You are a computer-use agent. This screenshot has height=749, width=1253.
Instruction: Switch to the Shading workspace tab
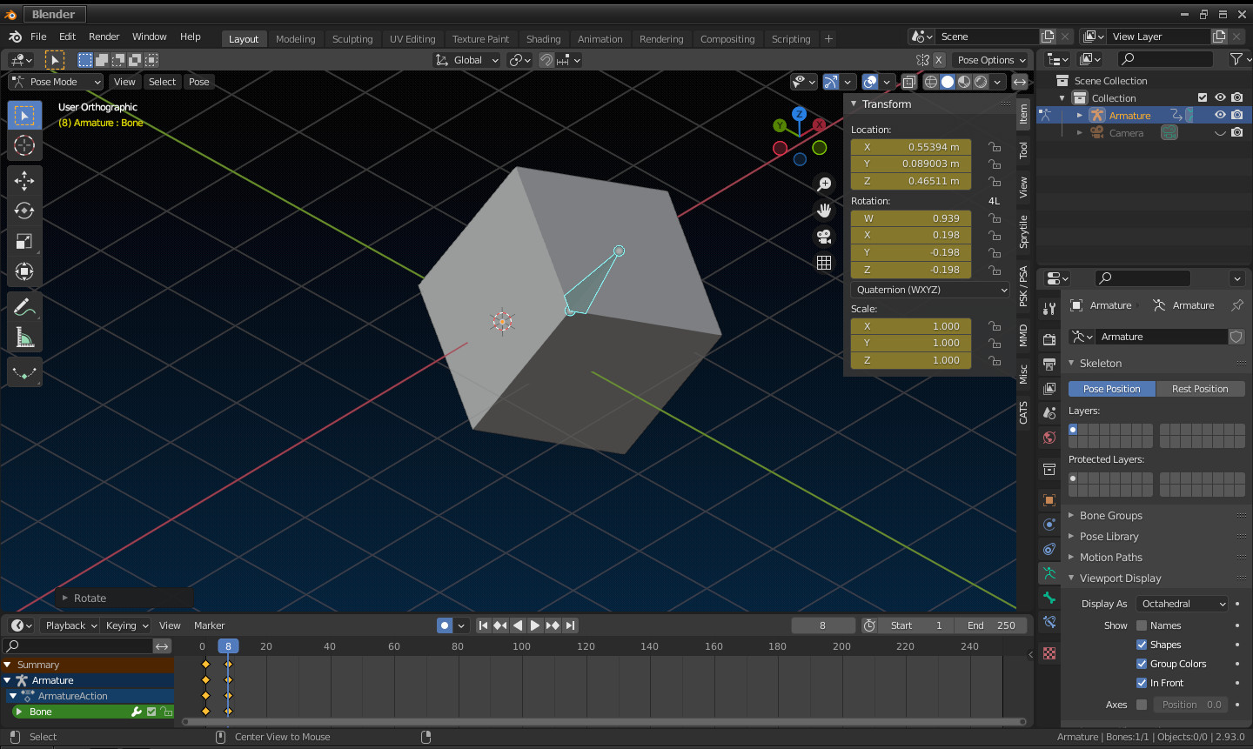[544, 38]
